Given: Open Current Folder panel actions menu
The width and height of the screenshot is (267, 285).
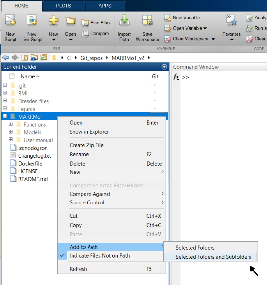Looking at the screenshot, I should pos(164,67).
